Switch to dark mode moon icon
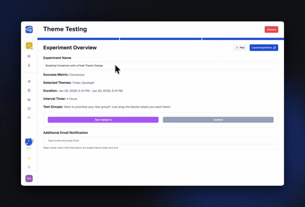This screenshot has width=305, height=207. tap(29, 167)
